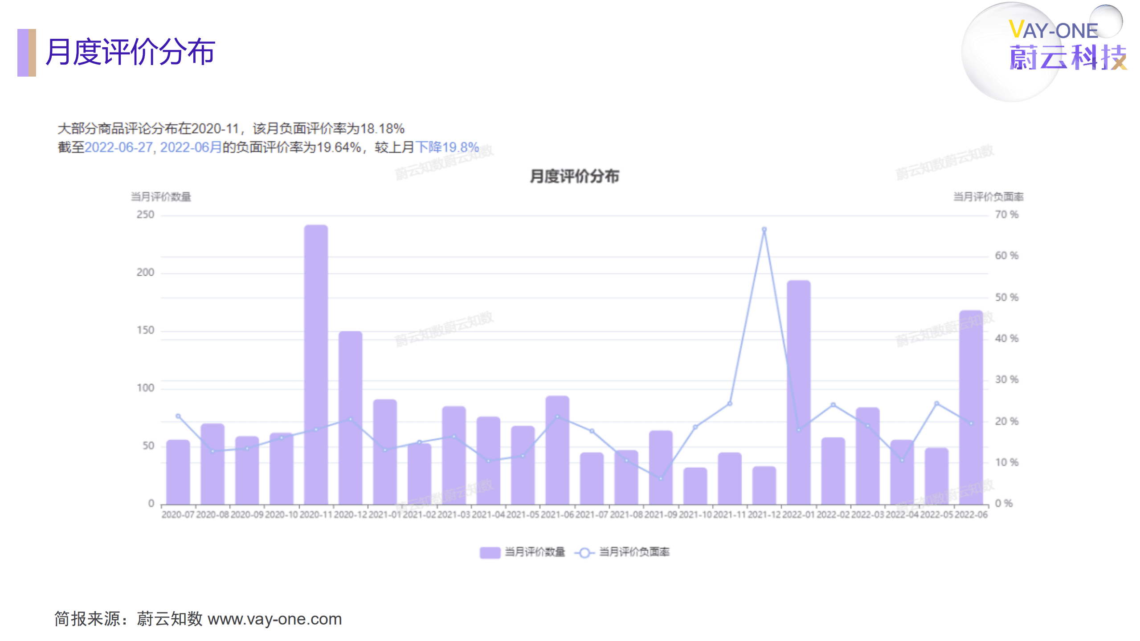Screen dimensions: 1140x641
Task: Toggle the tallest bar at 2020-11
Action: 317,356
